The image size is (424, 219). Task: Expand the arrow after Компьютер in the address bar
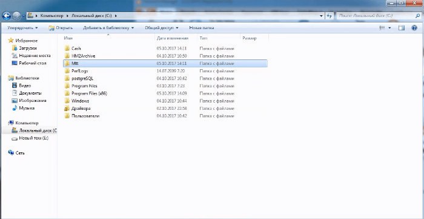click(x=67, y=16)
